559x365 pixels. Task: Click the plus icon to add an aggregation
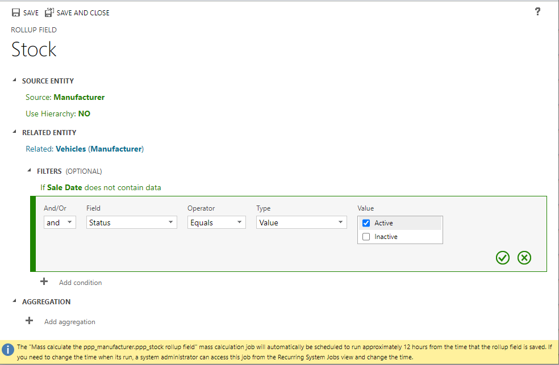click(x=29, y=321)
